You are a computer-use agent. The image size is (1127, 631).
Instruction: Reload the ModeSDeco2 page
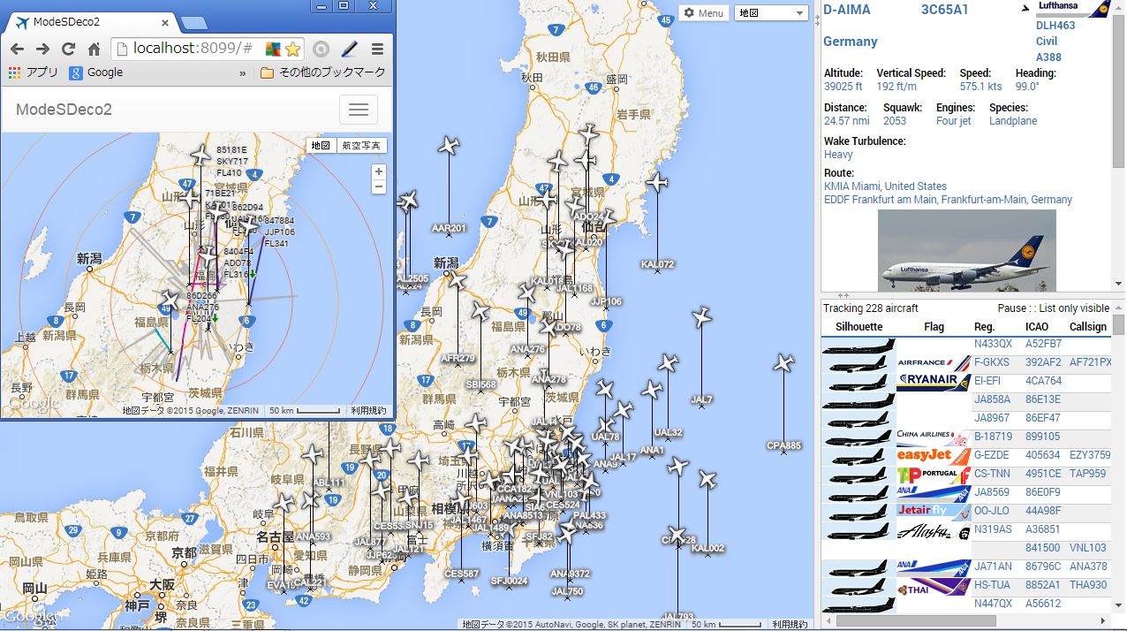(68, 49)
